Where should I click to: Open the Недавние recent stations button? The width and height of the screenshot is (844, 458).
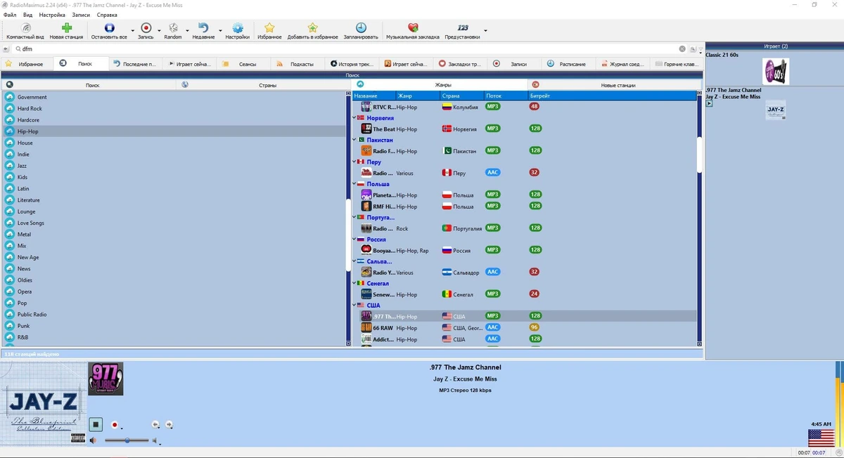coord(203,31)
